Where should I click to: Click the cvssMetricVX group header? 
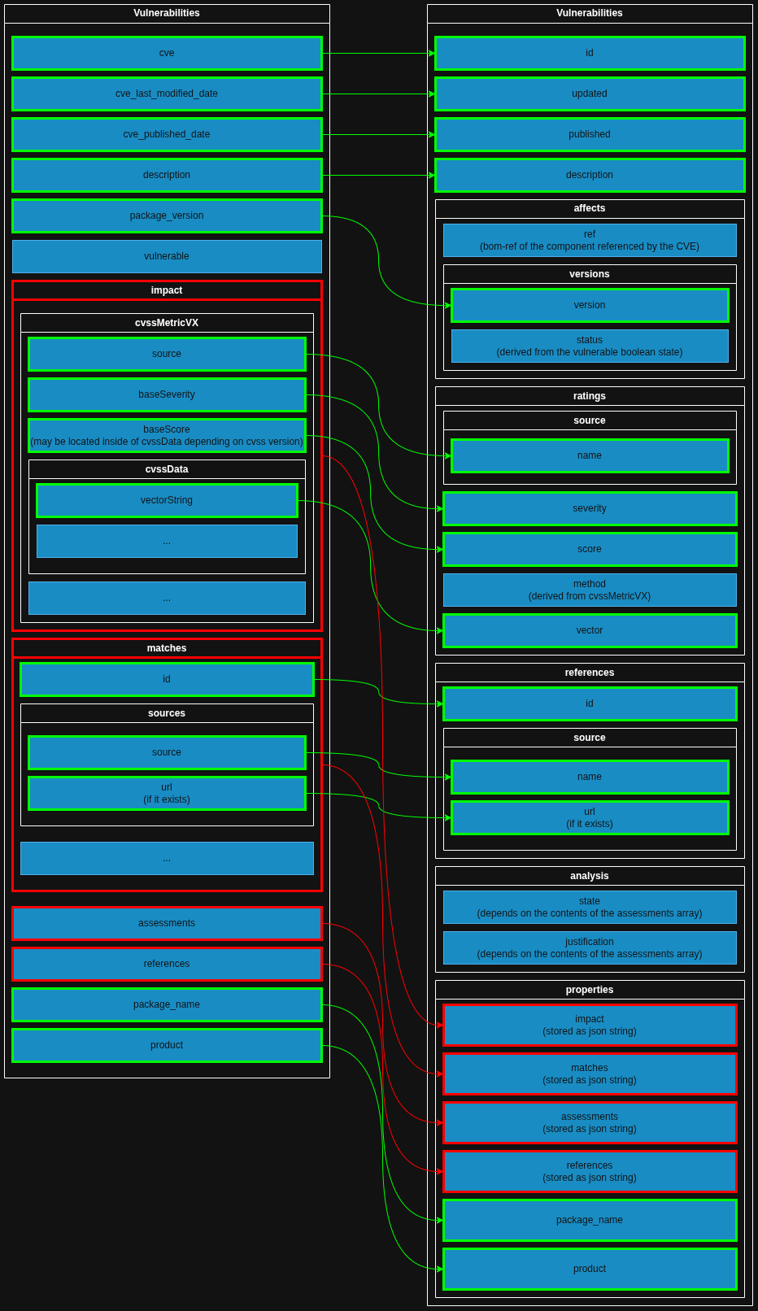tap(167, 323)
